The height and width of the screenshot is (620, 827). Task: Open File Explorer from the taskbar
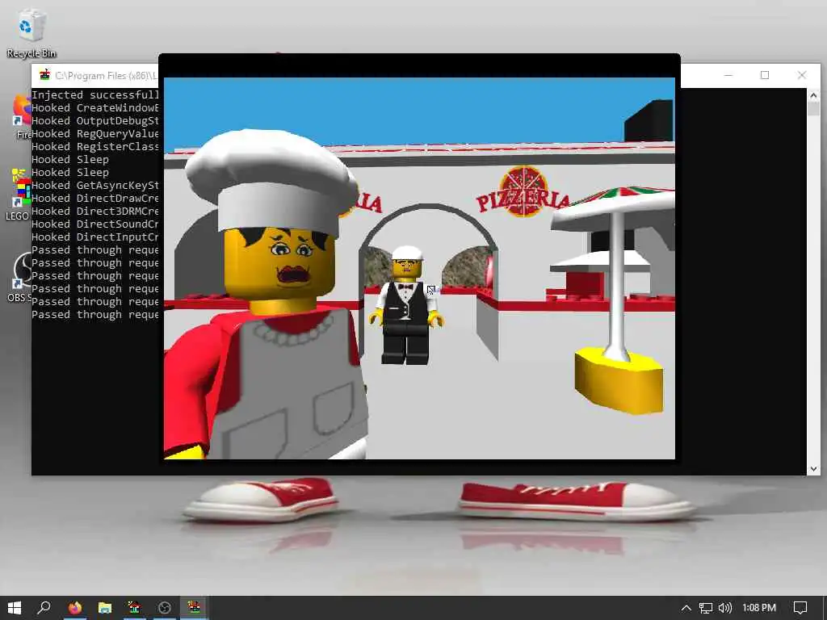(104, 608)
